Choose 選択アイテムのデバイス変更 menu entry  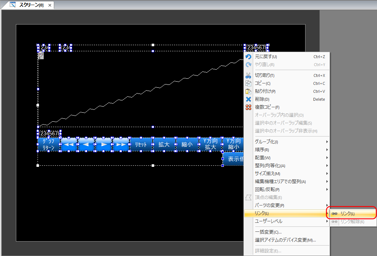tap(285, 240)
